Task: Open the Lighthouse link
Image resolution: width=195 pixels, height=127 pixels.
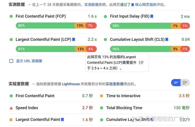Action: pyautogui.click(x=71, y=84)
